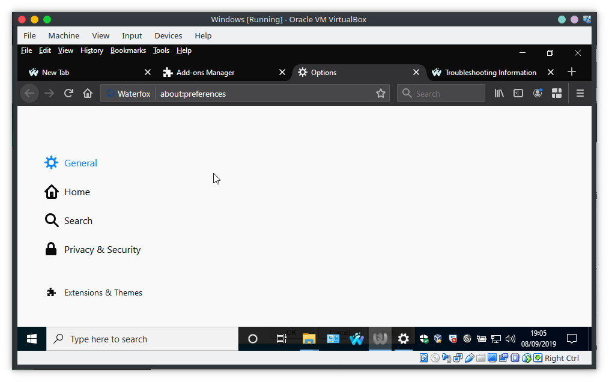
Task: Open Task View on the taskbar
Action: coord(281,339)
